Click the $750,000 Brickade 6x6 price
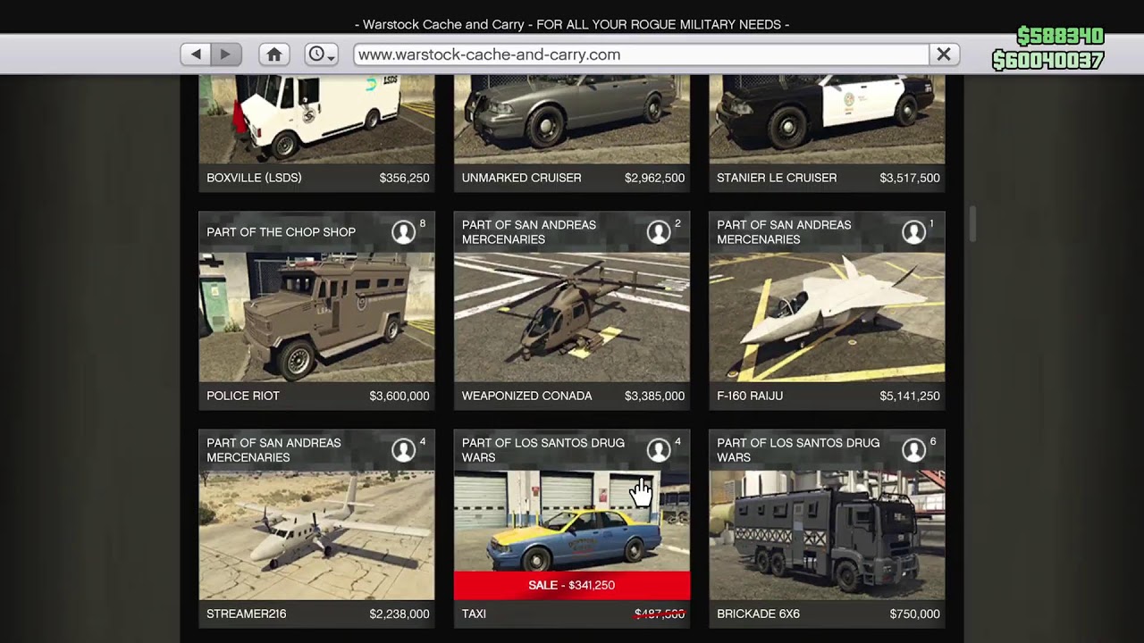 click(914, 614)
